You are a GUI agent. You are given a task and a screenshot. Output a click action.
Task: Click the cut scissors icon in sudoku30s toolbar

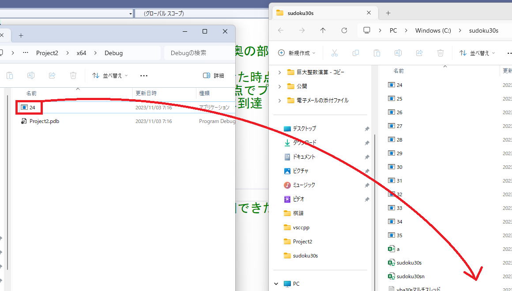(334, 53)
